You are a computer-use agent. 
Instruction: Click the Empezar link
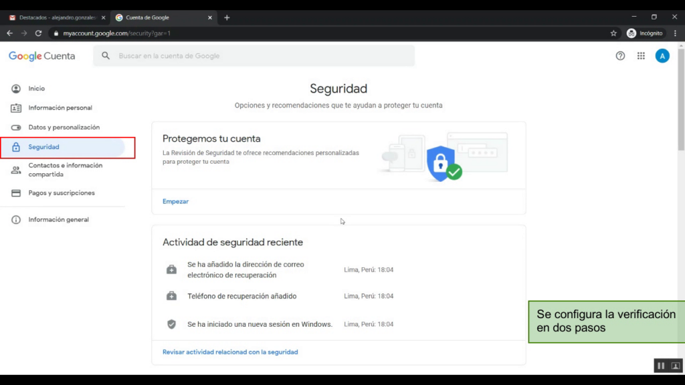click(176, 201)
